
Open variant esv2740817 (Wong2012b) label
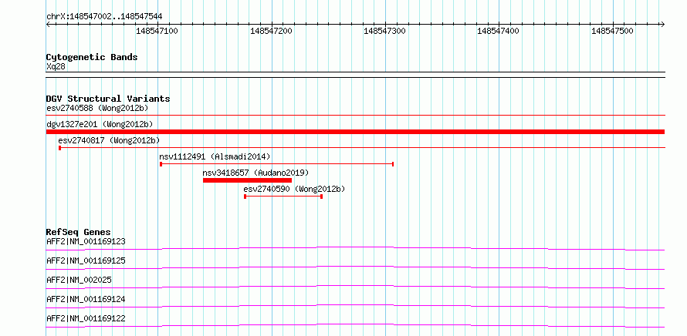coord(109,140)
